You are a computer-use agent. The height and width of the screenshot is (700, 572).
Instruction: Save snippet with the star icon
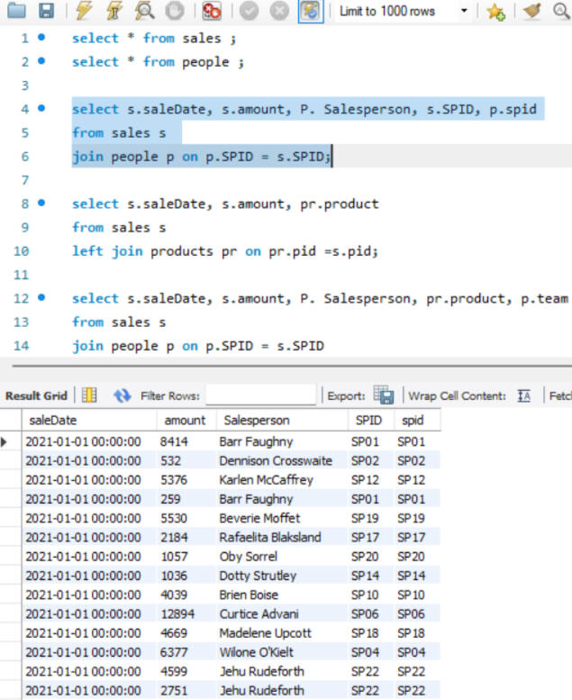click(495, 12)
